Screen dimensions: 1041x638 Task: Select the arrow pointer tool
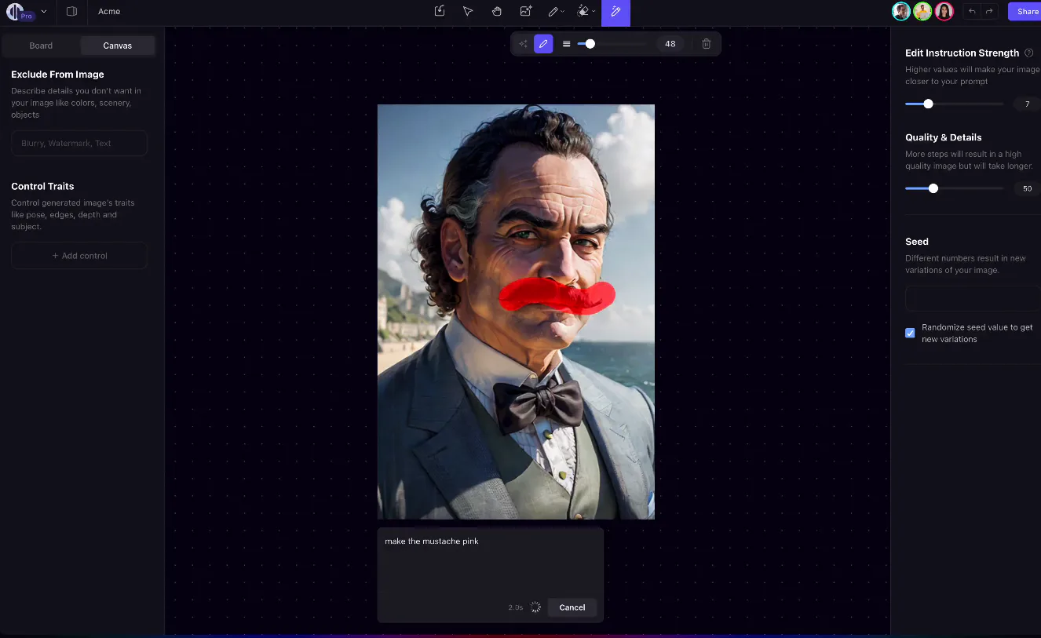click(468, 12)
